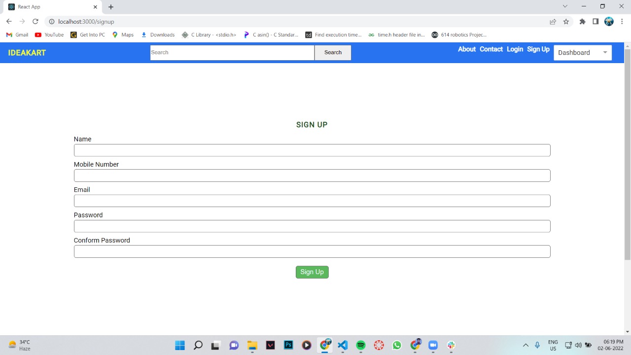This screenshot has width=631, height=355.
Task: Switch to the React App tab
Action: tap(49, 6)
